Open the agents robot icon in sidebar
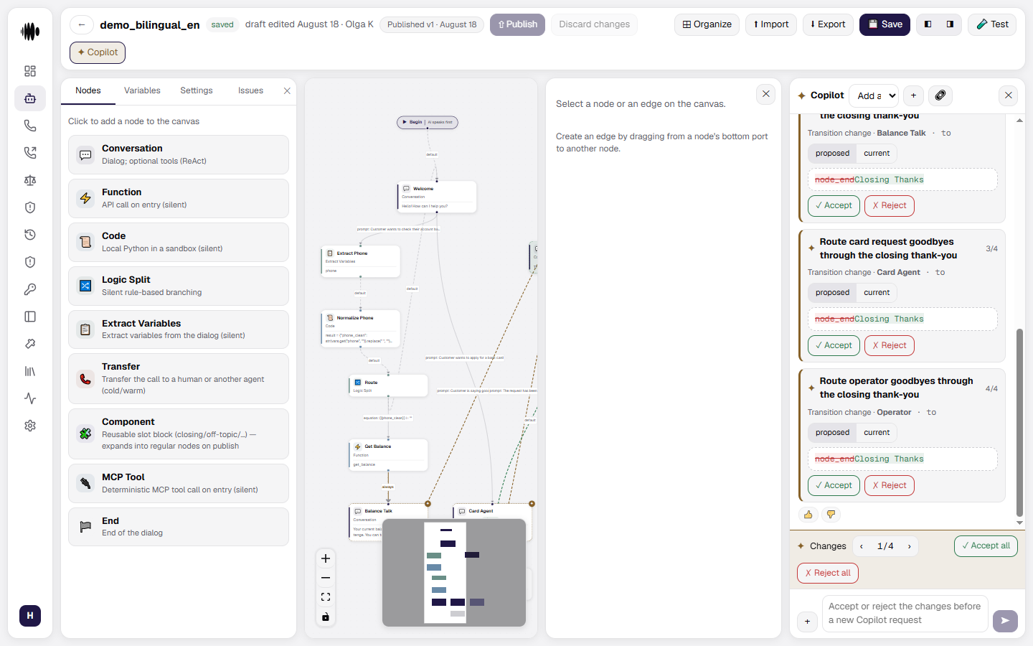Viewport: 1033px width, 646px height. click(30, 98)
